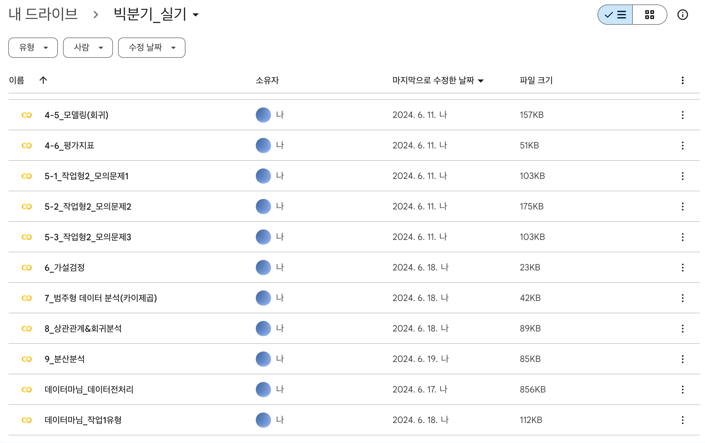Select list layout view toggle
This screenshot has width=705, height=443.
pos(615,15)
